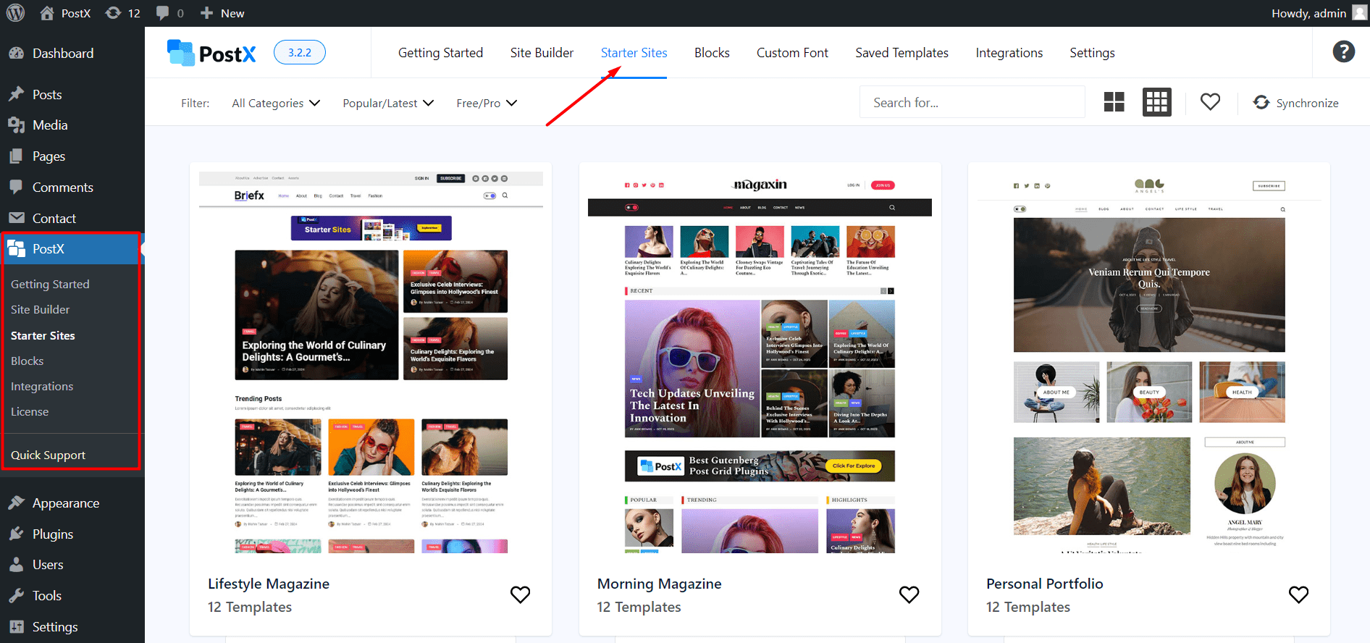The width and height of the screenshot is (1370, 643).
Task: Click the Lifestyle Magazine title
Action: pos(269,584)
